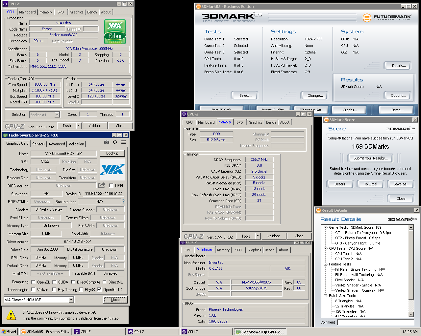Open TechPowerUp GPU-Z taskbar item
421x336 pixels.
pos(260,332)
